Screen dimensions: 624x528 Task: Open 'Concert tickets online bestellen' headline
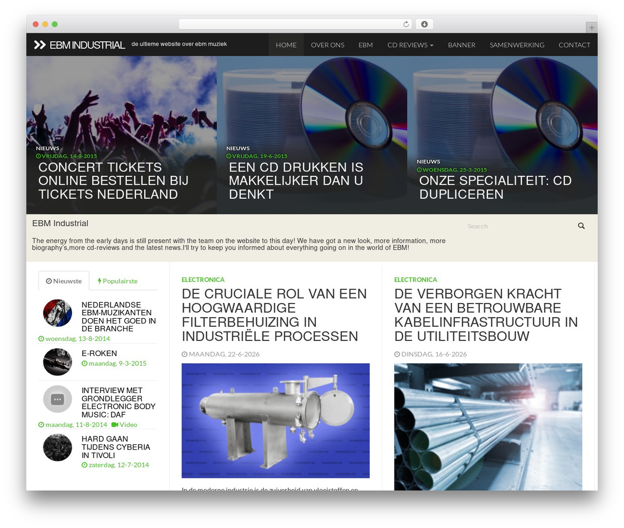(x=114, y=181)
